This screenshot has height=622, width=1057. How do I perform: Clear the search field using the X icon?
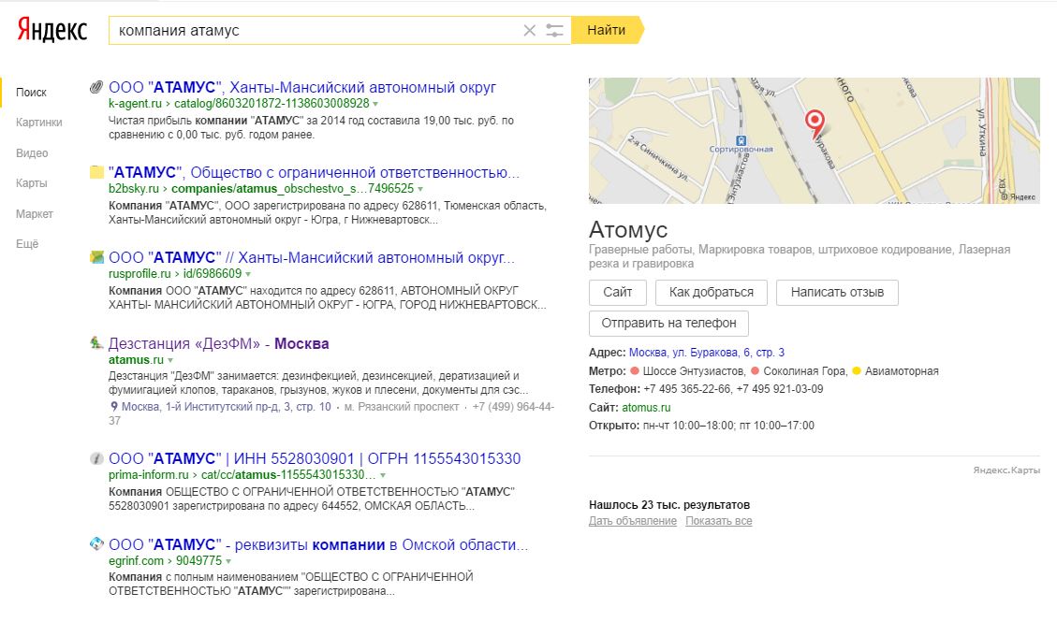tap(528, 29)
